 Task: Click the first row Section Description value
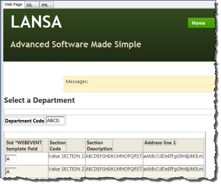click(x=114, y=156)
